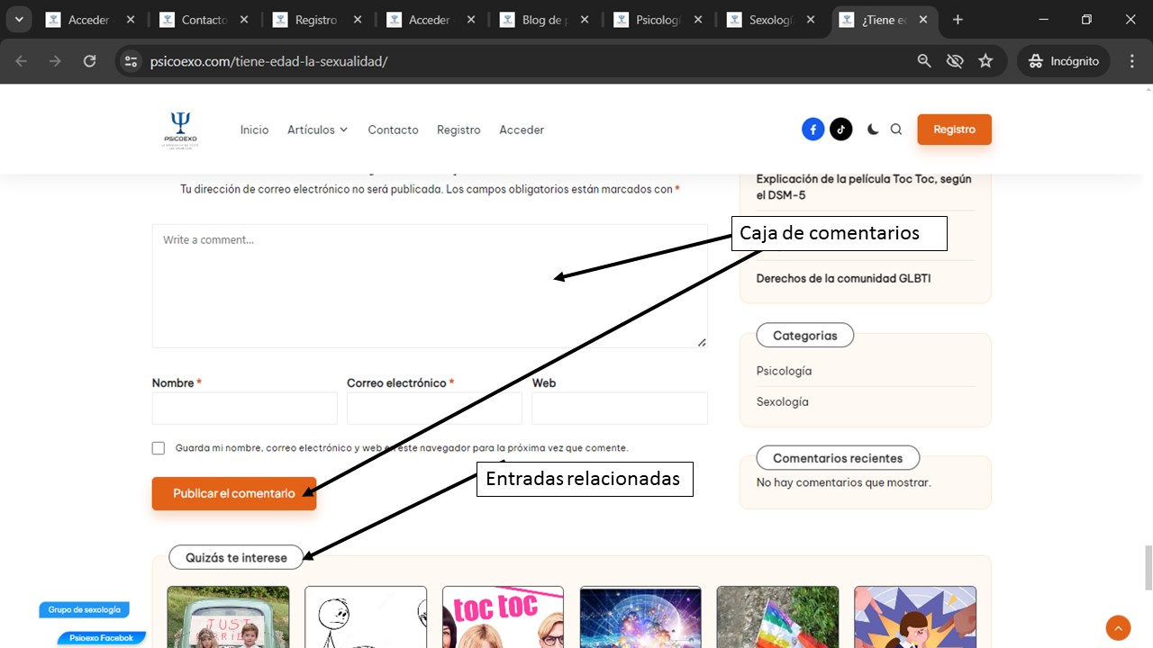
Task: Open the Facebook social icon in header
Action: pos(813,130)
